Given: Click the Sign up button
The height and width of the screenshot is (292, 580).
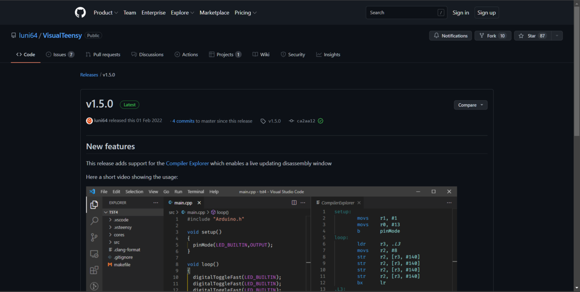Looking at the screenshot, I should (486, 13).
